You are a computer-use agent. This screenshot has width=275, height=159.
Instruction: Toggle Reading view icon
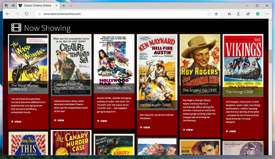coord(209,14)
